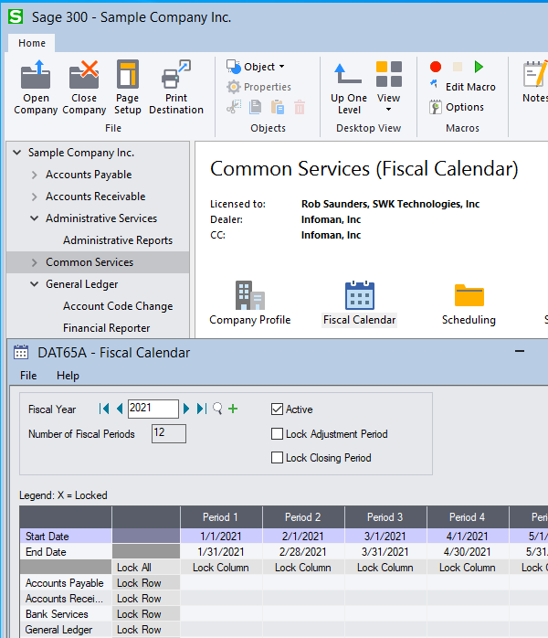Enable Lock Closing Period checkbox

277,457
